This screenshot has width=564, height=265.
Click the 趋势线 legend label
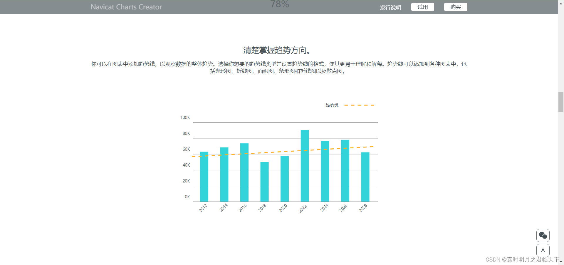[x=332, y=105]
